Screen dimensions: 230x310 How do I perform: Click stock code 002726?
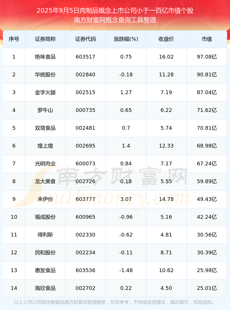point(86,181)
